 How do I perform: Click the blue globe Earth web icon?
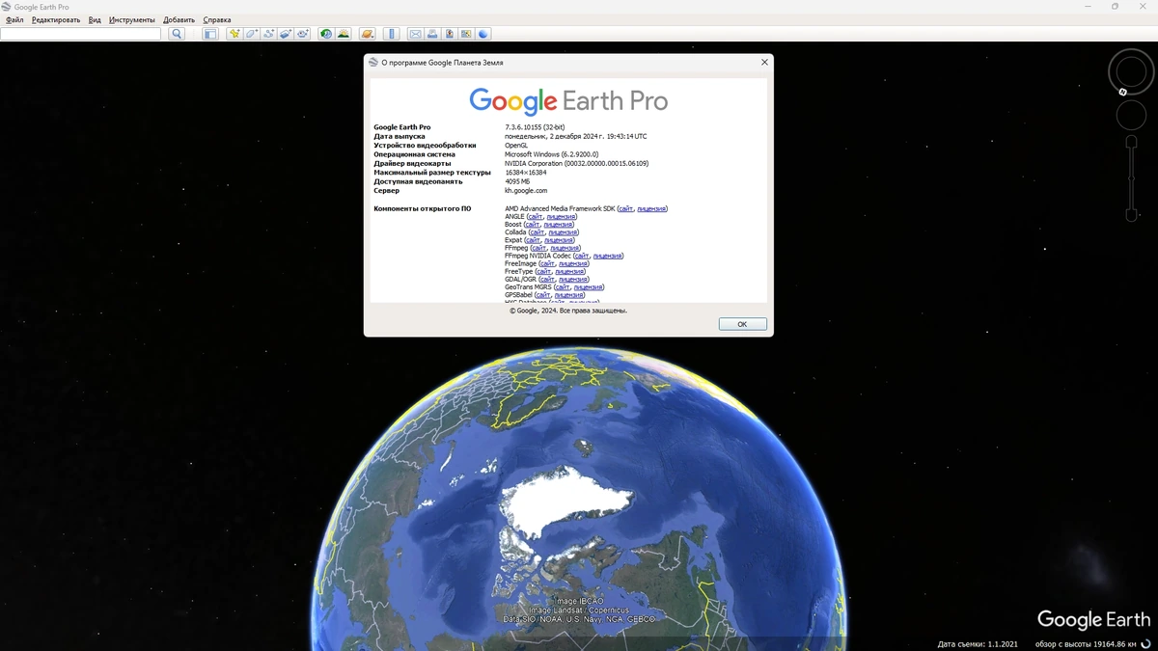(x=484, y=34)
